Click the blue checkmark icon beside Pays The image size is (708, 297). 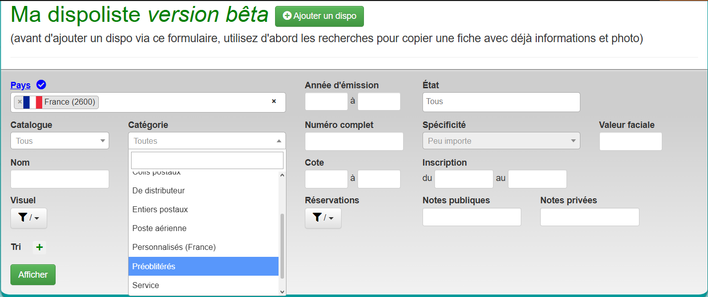pyautogui.click(x=41, y=85)
